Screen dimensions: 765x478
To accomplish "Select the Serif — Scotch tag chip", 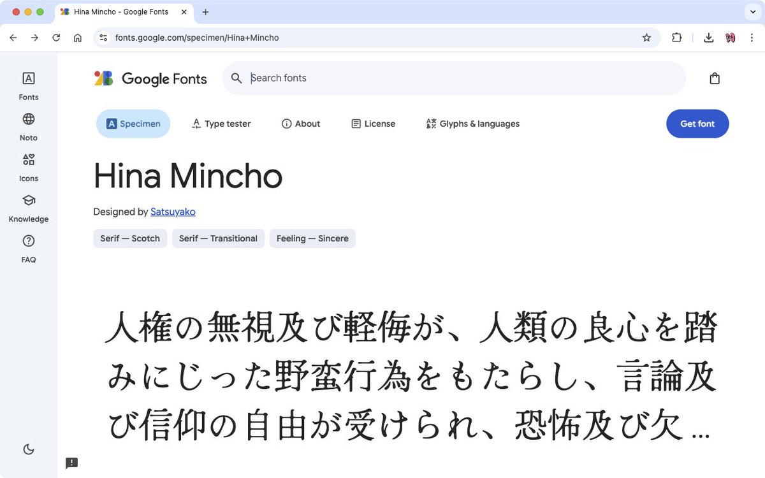I will (130, 238).
